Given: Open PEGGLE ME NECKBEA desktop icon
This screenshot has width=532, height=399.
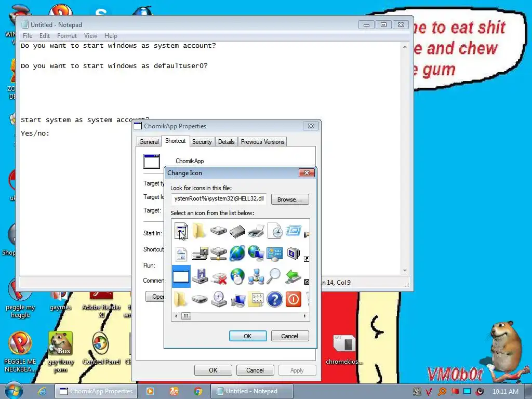Looking at the screenshot, I should (x=20, y=352).
